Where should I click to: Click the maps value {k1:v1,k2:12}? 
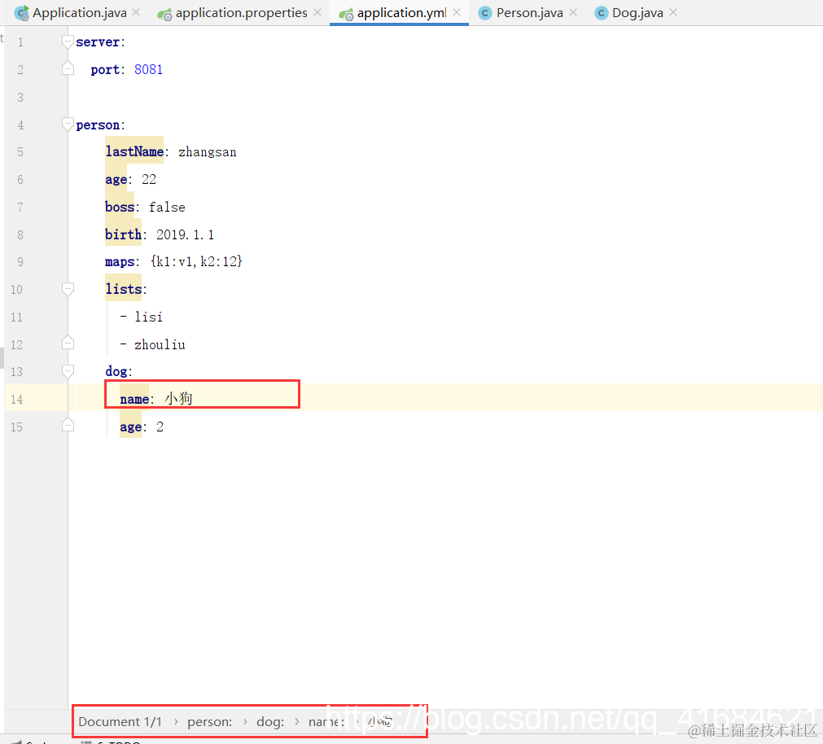[x=196, y=261]
